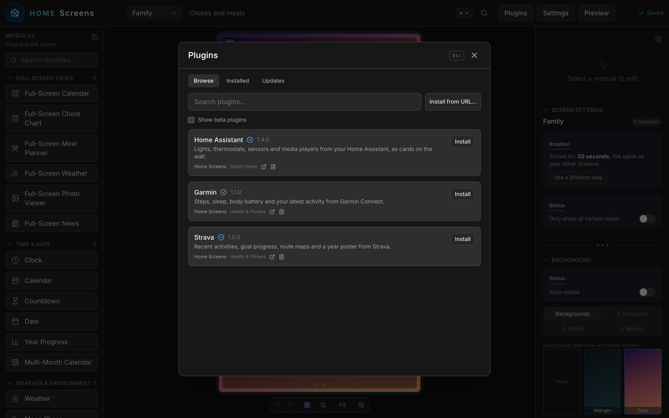The height and width of the screenshot is (418, 669).
Task: Zoom out using the magnifier minus icon
Action: click(x=323, y=405)
